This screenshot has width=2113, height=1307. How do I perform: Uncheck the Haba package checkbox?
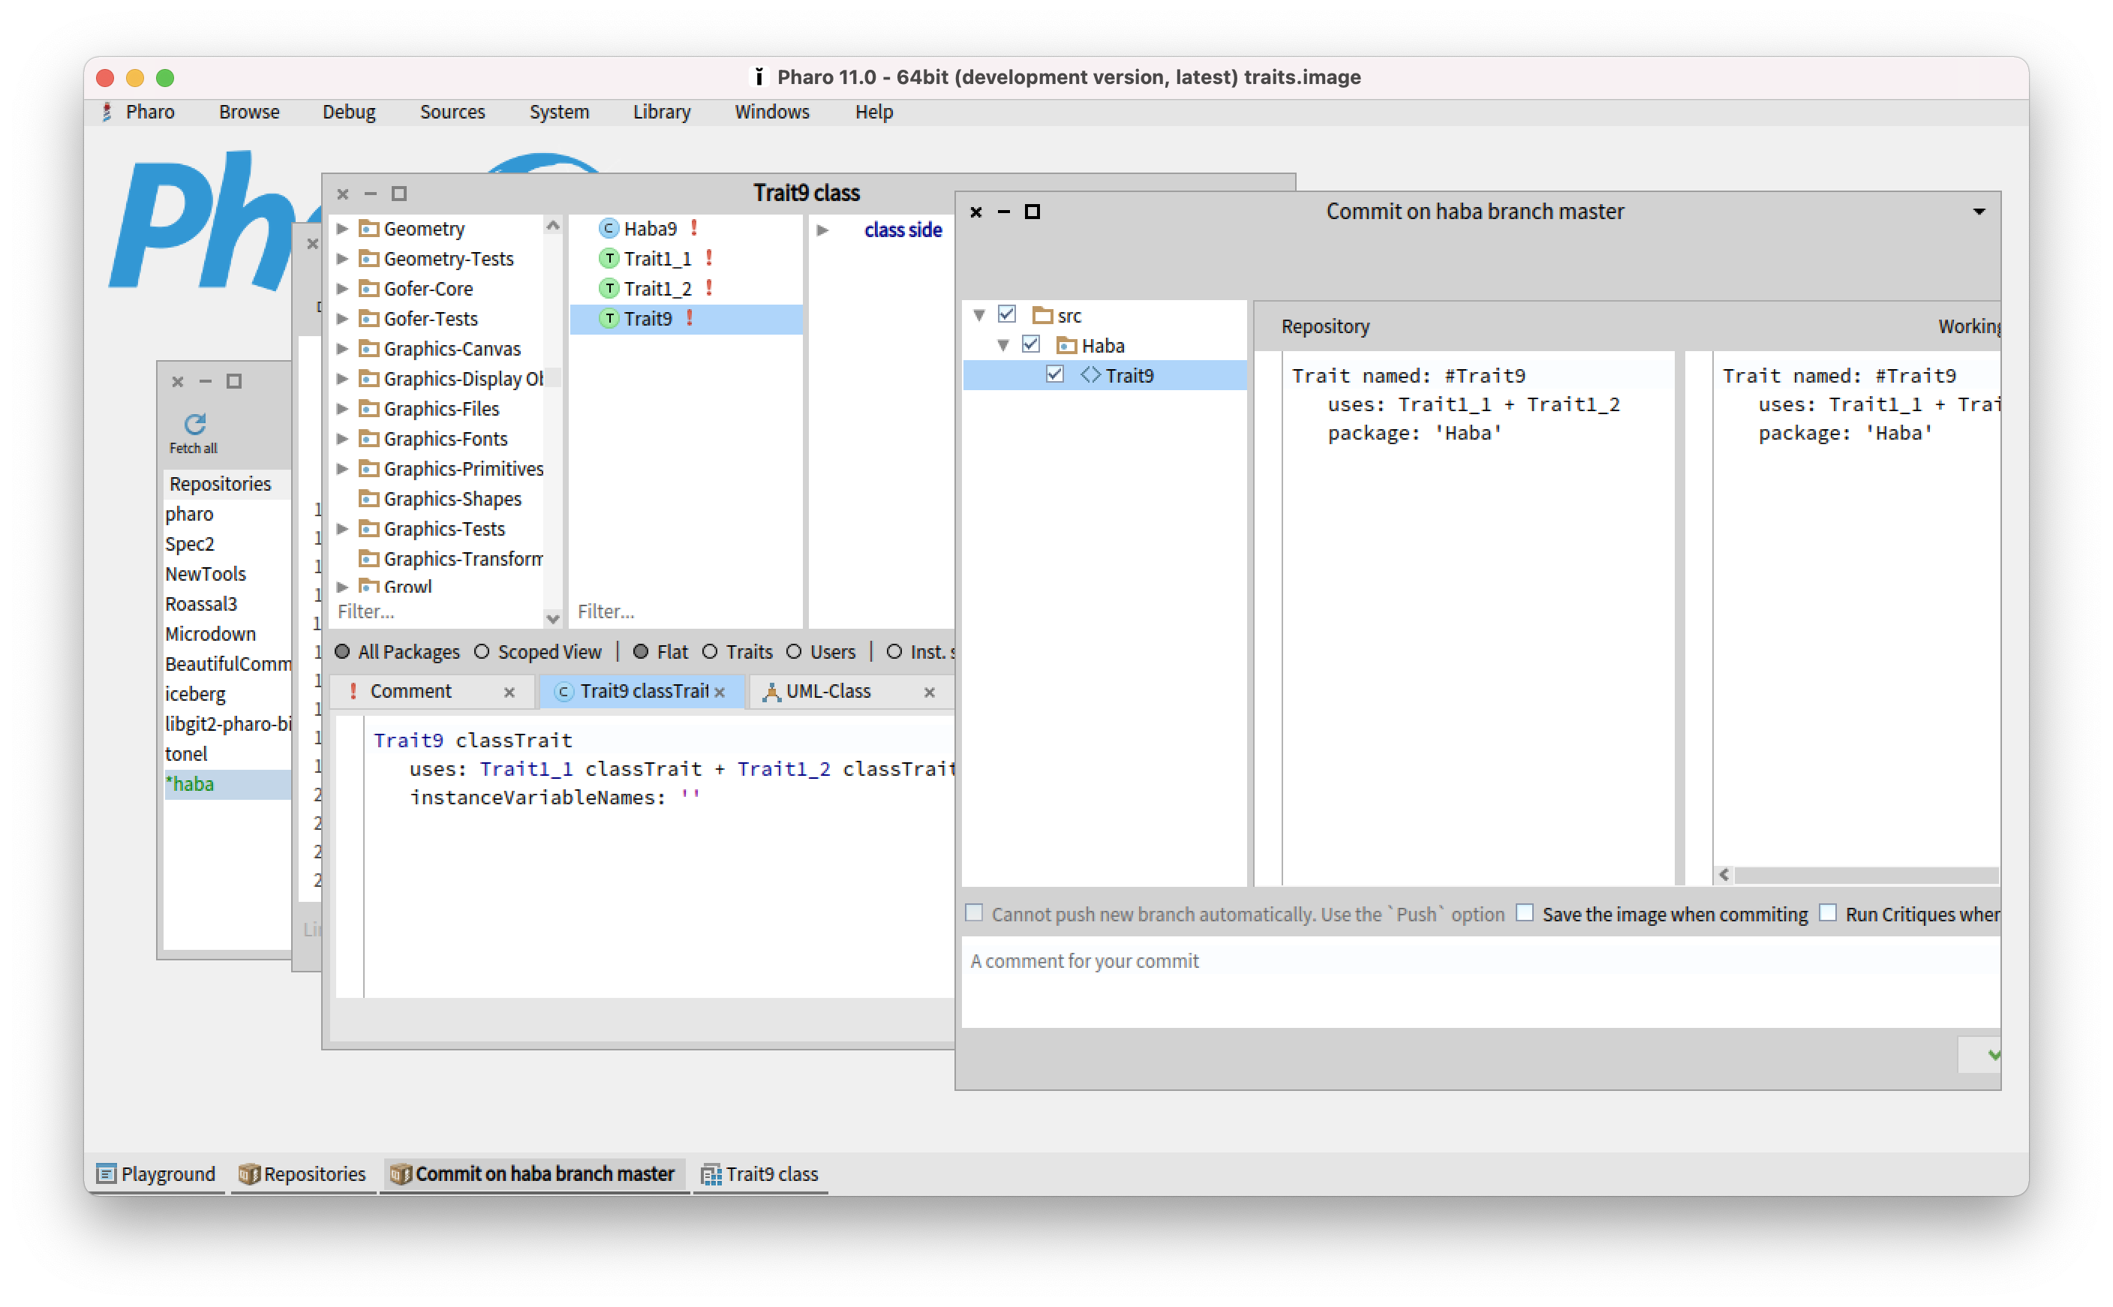(1032, 345)
